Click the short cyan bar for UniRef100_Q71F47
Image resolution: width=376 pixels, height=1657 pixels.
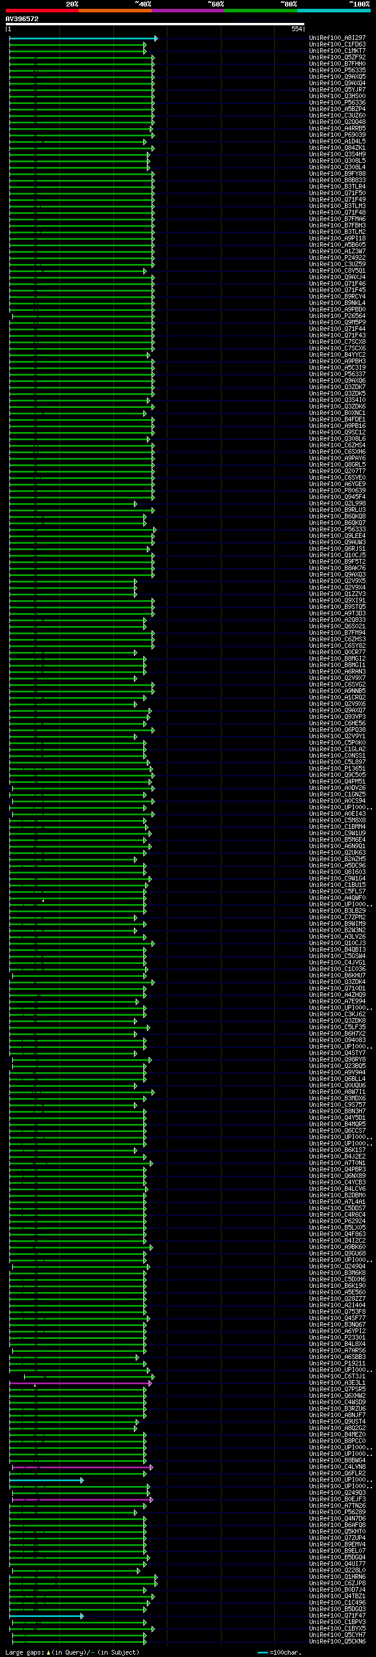(x=46, y=1616)
